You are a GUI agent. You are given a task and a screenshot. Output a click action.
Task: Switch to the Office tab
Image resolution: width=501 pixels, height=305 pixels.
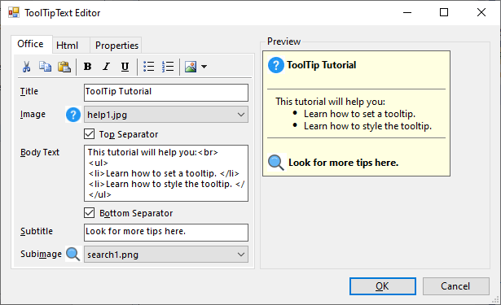[31, 44]
